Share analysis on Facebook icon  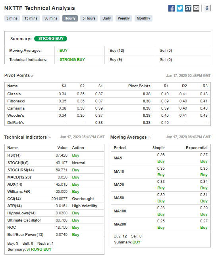point(172,8)
